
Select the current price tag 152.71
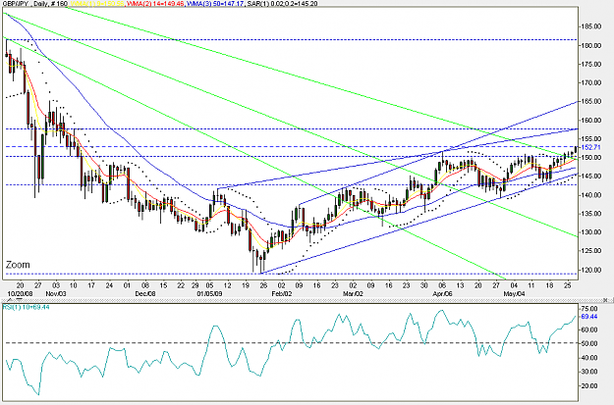590,147
